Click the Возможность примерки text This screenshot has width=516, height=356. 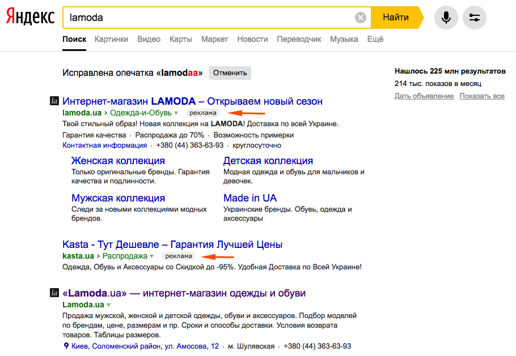[x=253, y=135]
